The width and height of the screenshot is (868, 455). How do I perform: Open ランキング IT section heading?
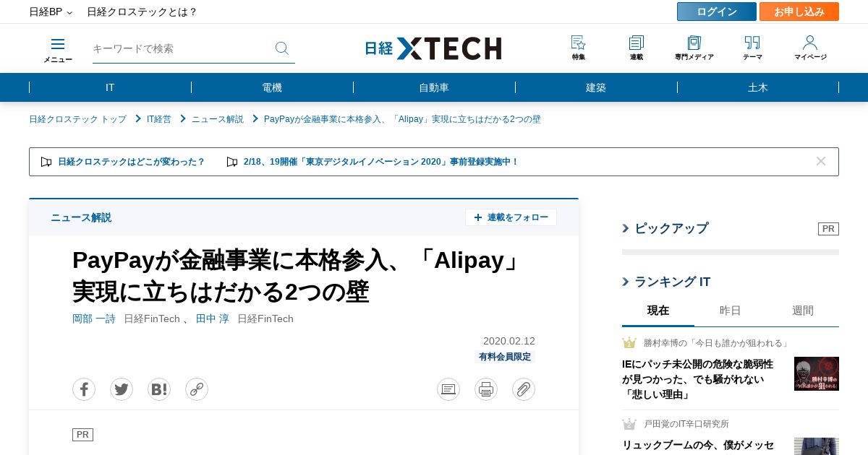[673, 282]
